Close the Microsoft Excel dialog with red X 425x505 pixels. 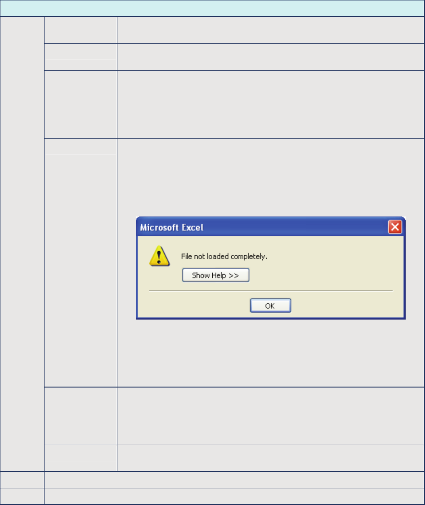395,227
